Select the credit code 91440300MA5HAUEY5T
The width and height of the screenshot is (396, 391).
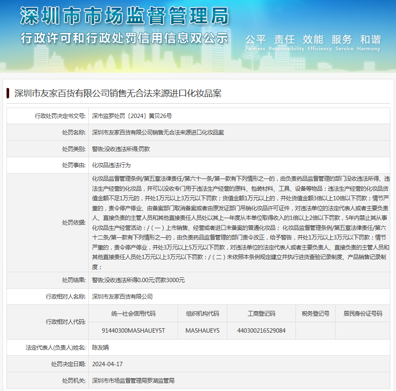(133, 330)
